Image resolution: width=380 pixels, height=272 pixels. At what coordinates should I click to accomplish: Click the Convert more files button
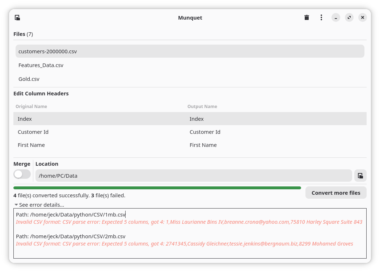point(335,193)
